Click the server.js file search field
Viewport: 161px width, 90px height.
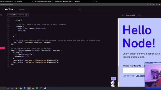click(x=49, y=9)
